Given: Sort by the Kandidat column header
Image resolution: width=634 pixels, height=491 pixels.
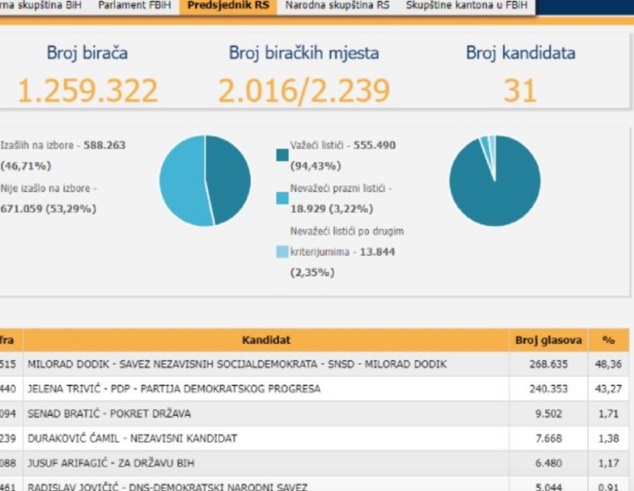Looking at the screenshot, I should tap(266, 340).
